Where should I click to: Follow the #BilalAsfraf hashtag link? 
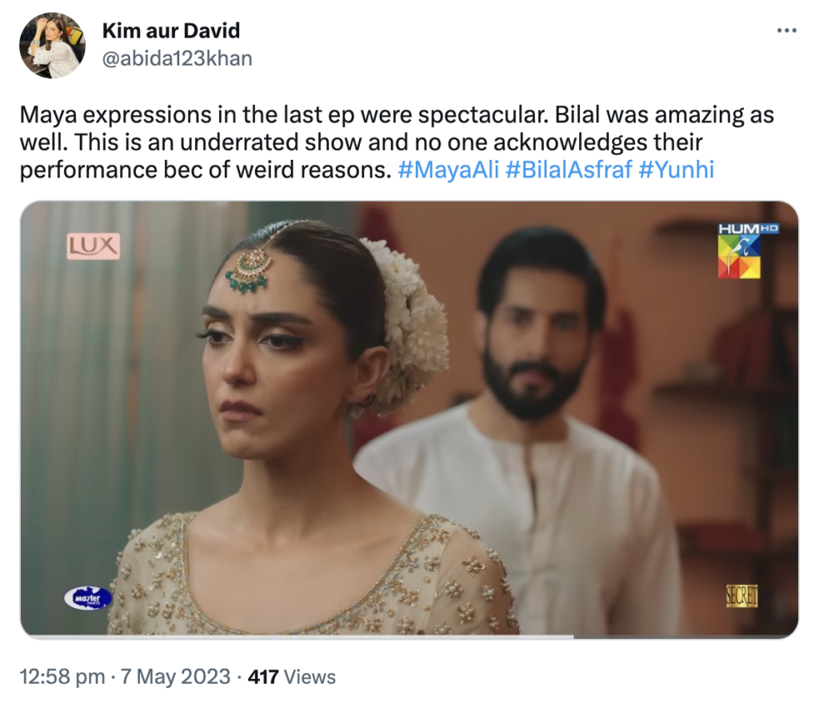(x=569, y=170)
